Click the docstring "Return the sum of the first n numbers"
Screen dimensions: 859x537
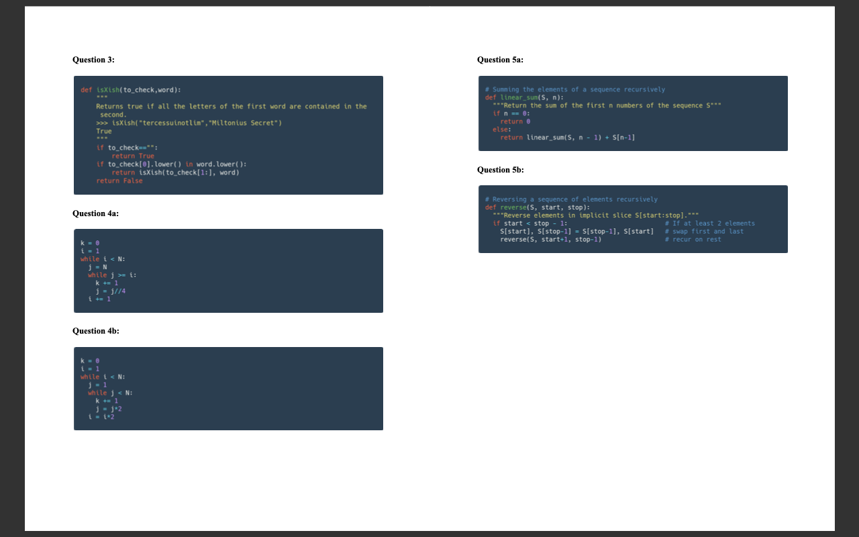607,105
